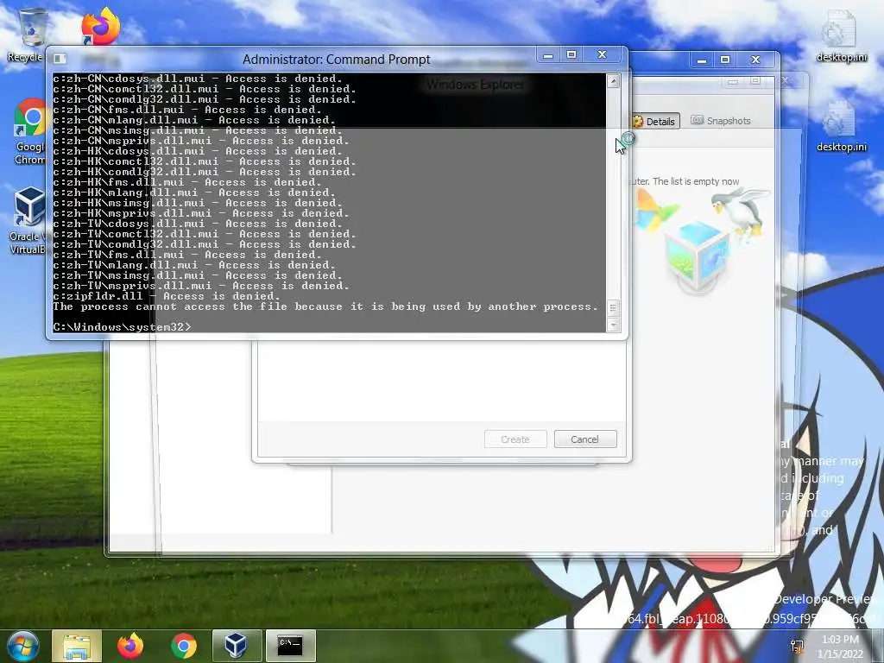The image size is (884, 663).
Task: Click the Command Prompt scrollbar thumb
Action: 614,308
